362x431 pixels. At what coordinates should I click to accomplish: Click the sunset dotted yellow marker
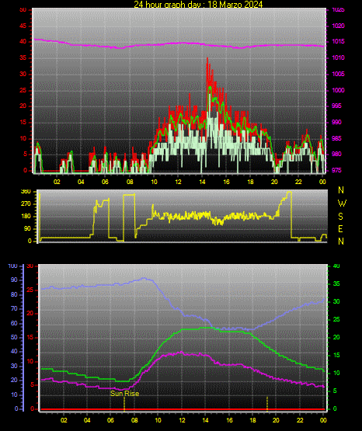coord(267,404)
